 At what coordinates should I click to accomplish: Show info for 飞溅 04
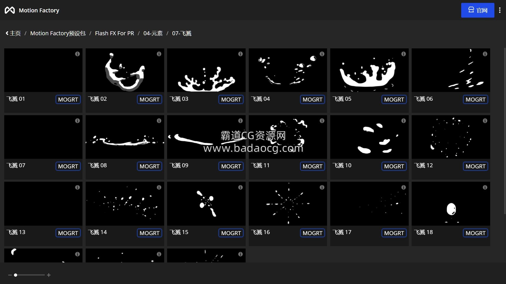click(x=322, y=54)
